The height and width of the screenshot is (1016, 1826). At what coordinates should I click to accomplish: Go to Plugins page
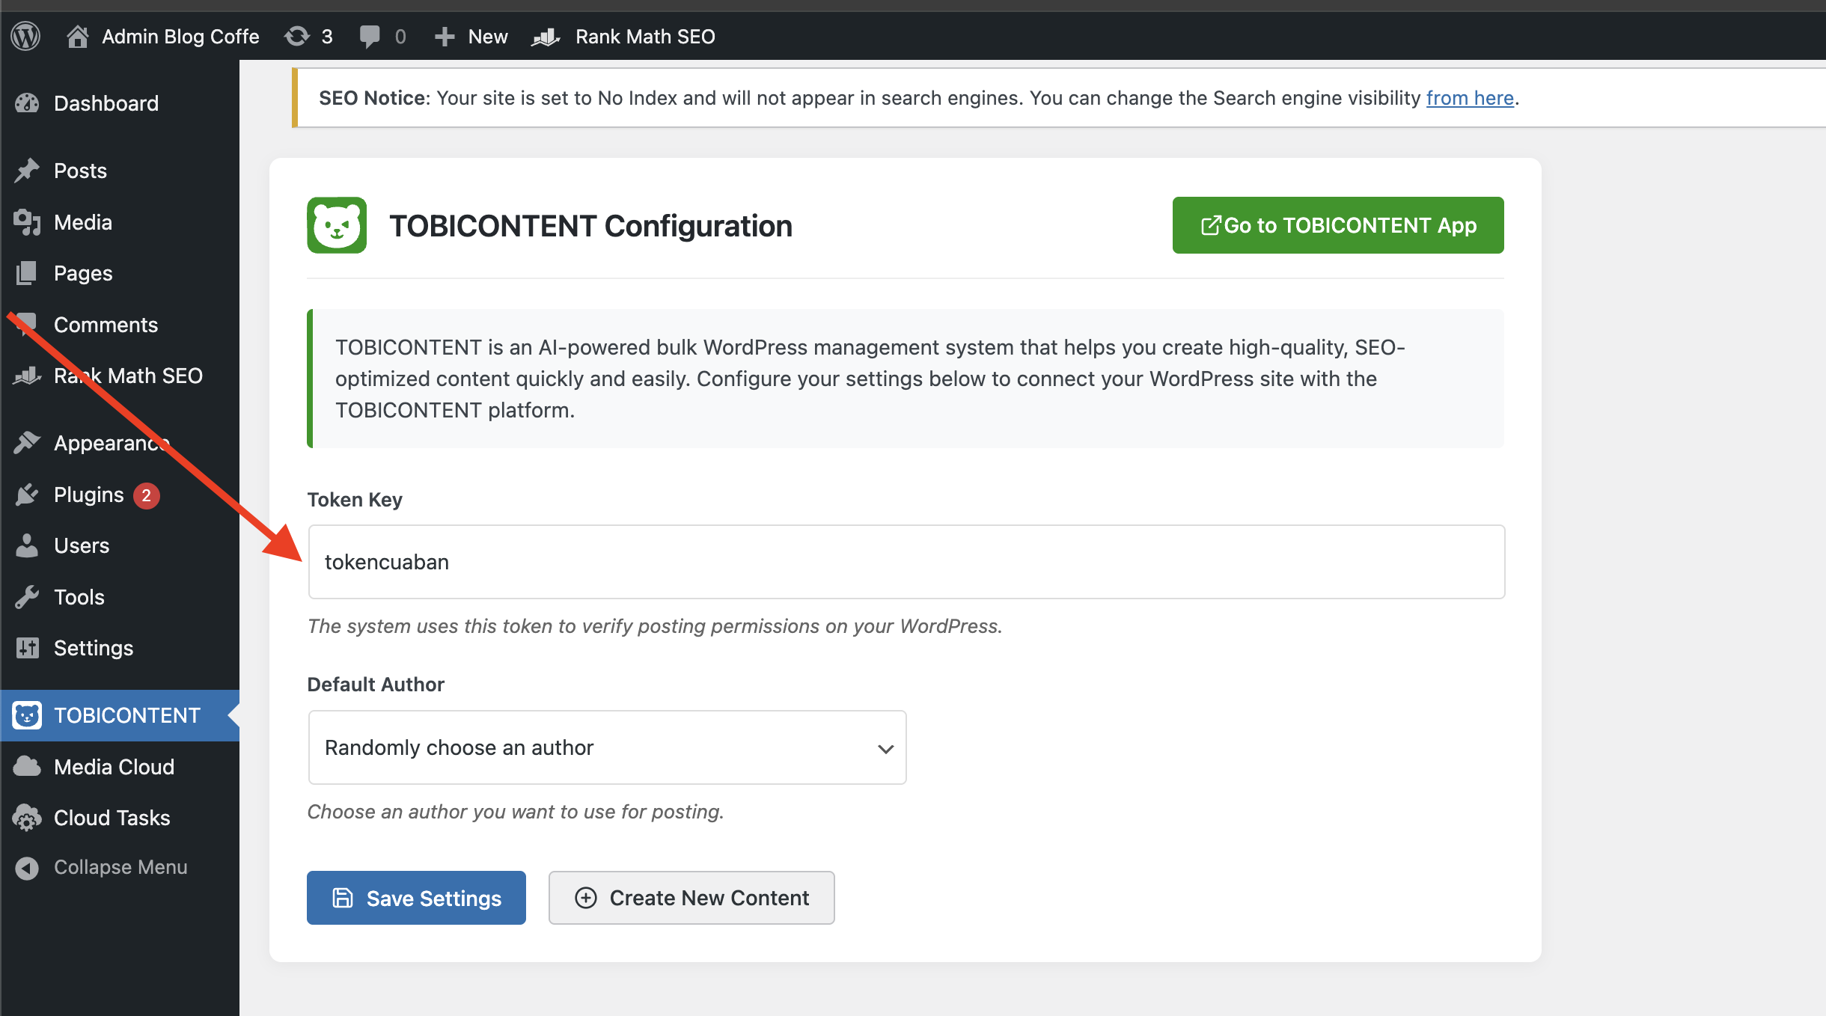pos(120,495)
